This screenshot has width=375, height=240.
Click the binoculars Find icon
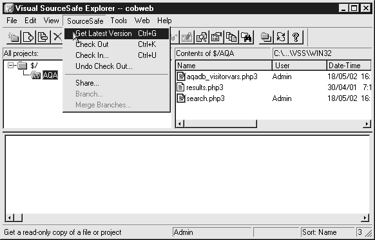point(246,37)
